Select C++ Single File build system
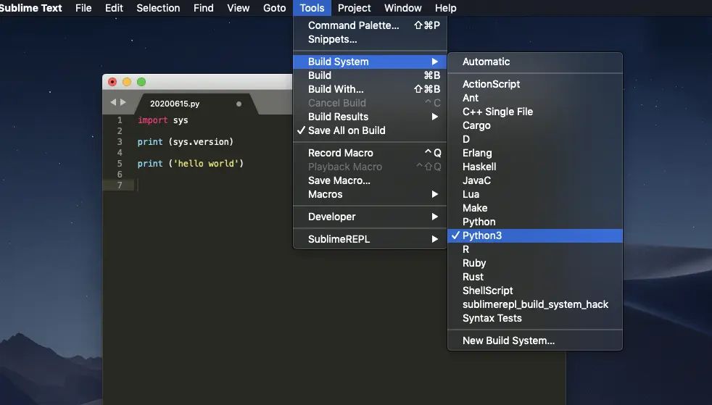The image size is (712, 405). click(535, 112)
